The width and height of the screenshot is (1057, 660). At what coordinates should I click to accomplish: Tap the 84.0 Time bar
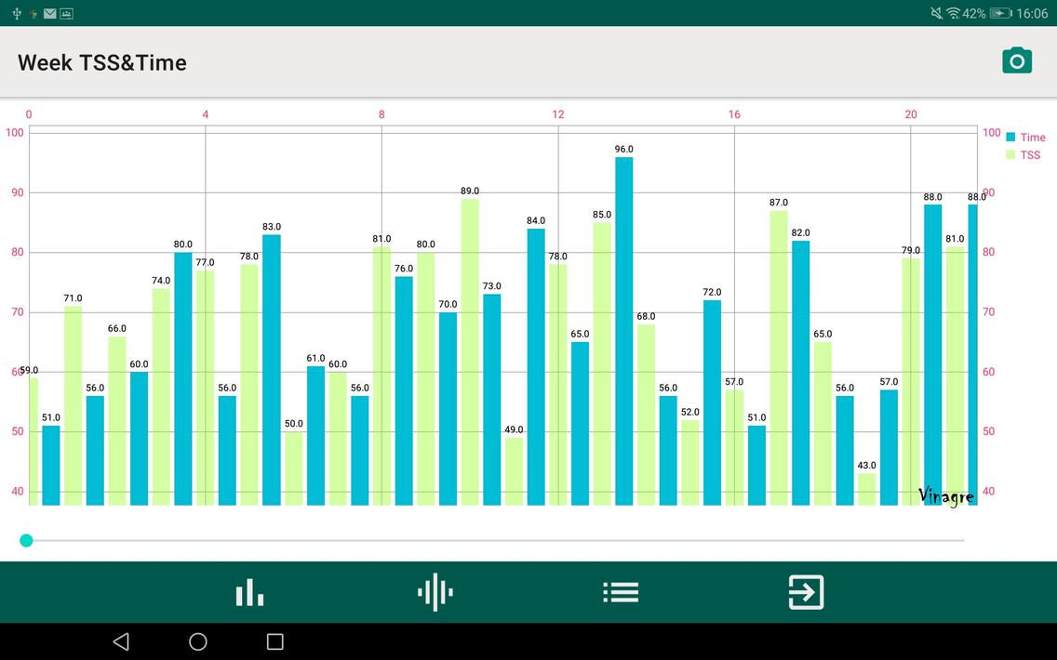pos(536,367)
